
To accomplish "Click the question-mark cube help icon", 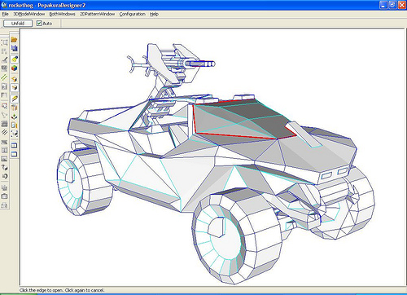I will 4,167.
